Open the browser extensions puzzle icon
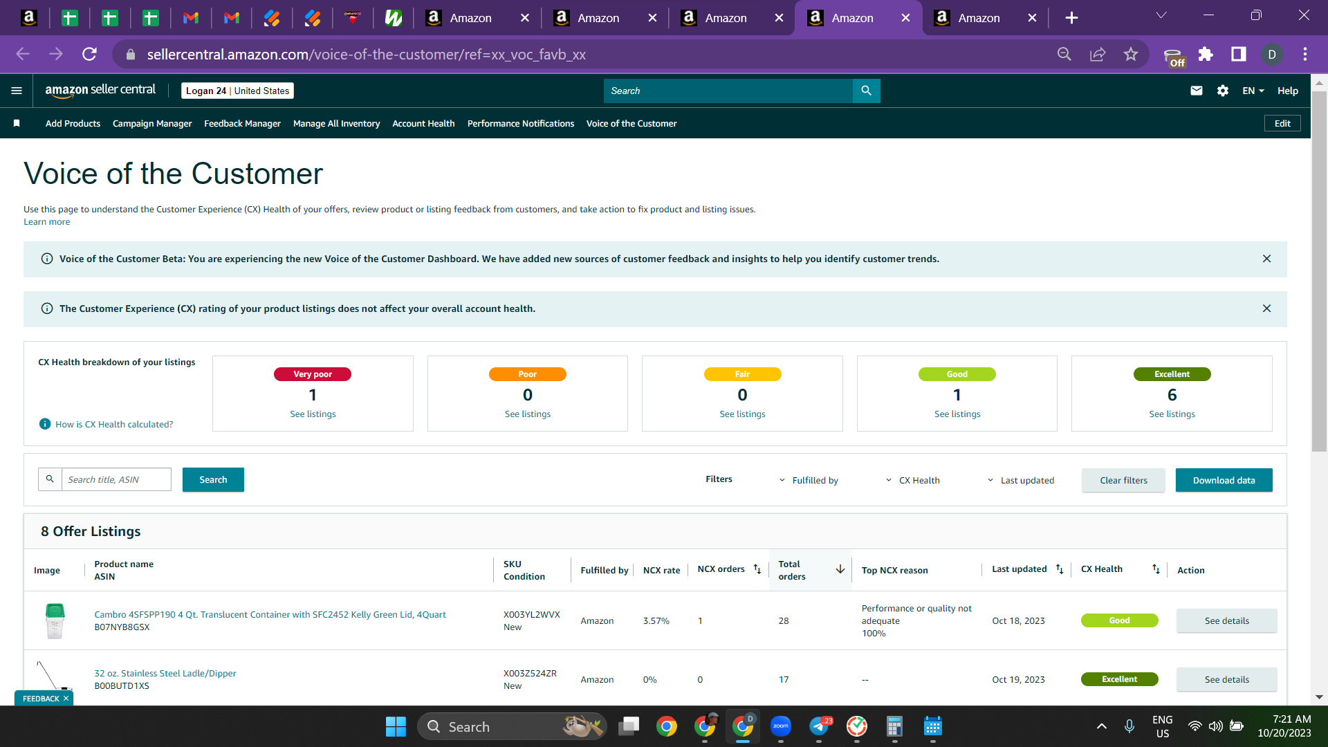This screenshot has width=1328, height=747. tap(1206, 54)
